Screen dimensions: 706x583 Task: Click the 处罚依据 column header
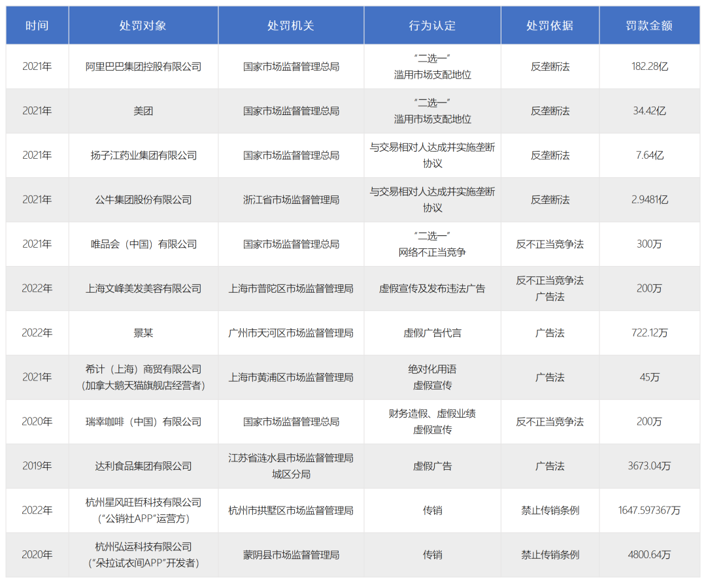(550, 25)
